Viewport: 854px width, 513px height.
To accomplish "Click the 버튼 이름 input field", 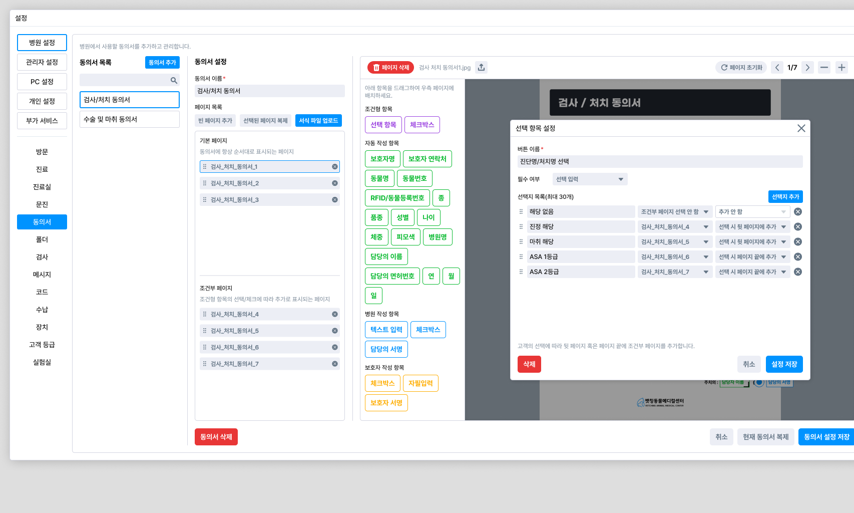I will point(660,161).
